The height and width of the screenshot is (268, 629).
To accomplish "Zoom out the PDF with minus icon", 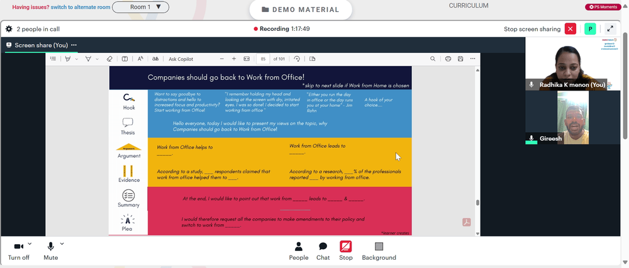I will [222, 59].
